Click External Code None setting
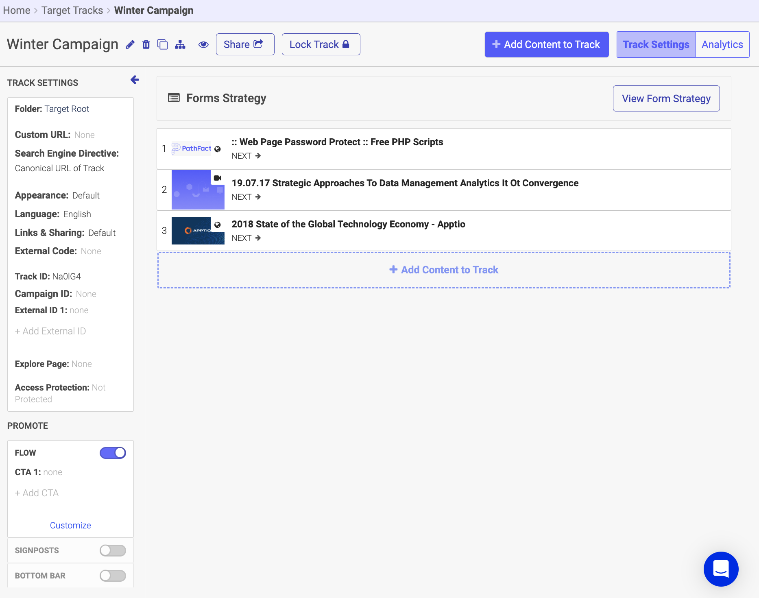The width and height of the screenshot is (759, 598). point(58,251)
